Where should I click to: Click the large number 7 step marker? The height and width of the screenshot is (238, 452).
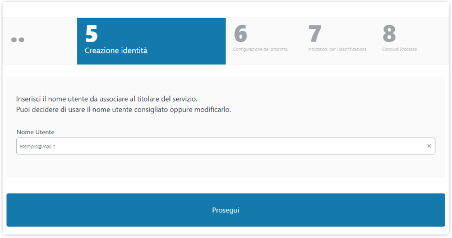[x=315, y=34]
